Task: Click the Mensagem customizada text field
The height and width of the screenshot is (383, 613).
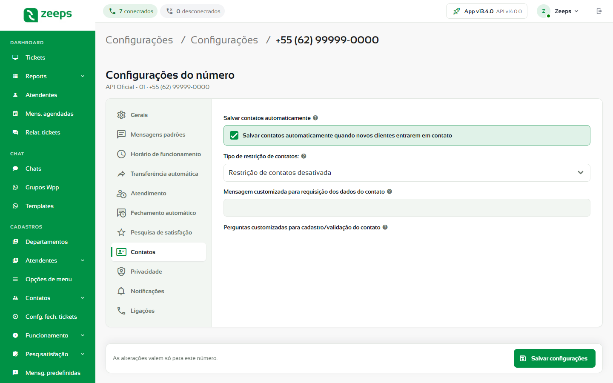Action: tap(407, 208)
